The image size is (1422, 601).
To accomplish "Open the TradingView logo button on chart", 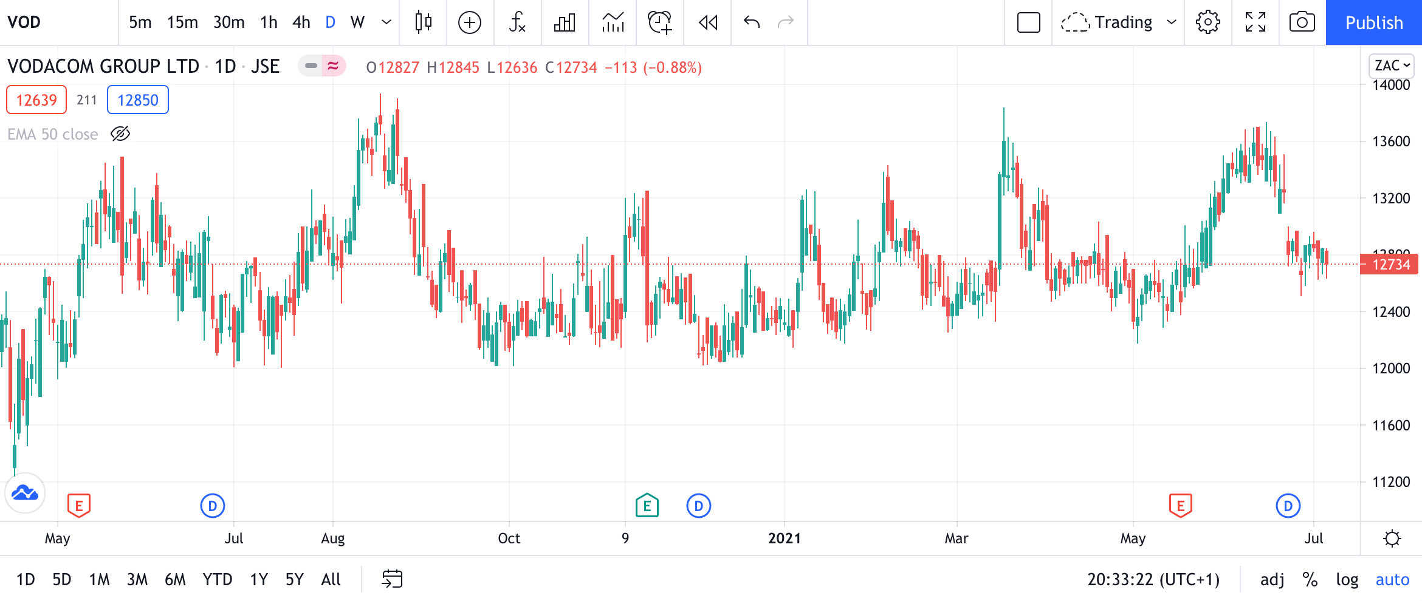I will pos(25,492).
